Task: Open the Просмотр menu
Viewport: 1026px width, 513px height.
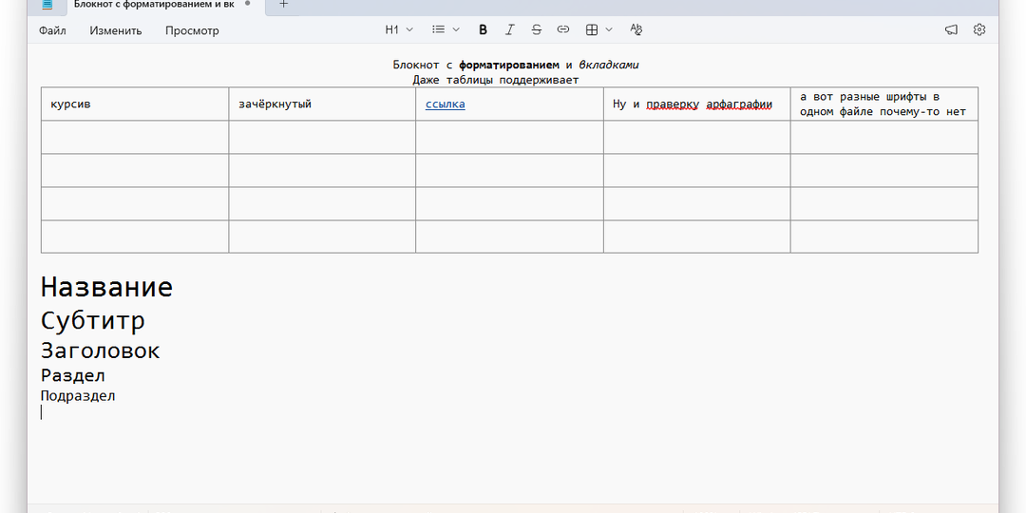Action: 192,30
